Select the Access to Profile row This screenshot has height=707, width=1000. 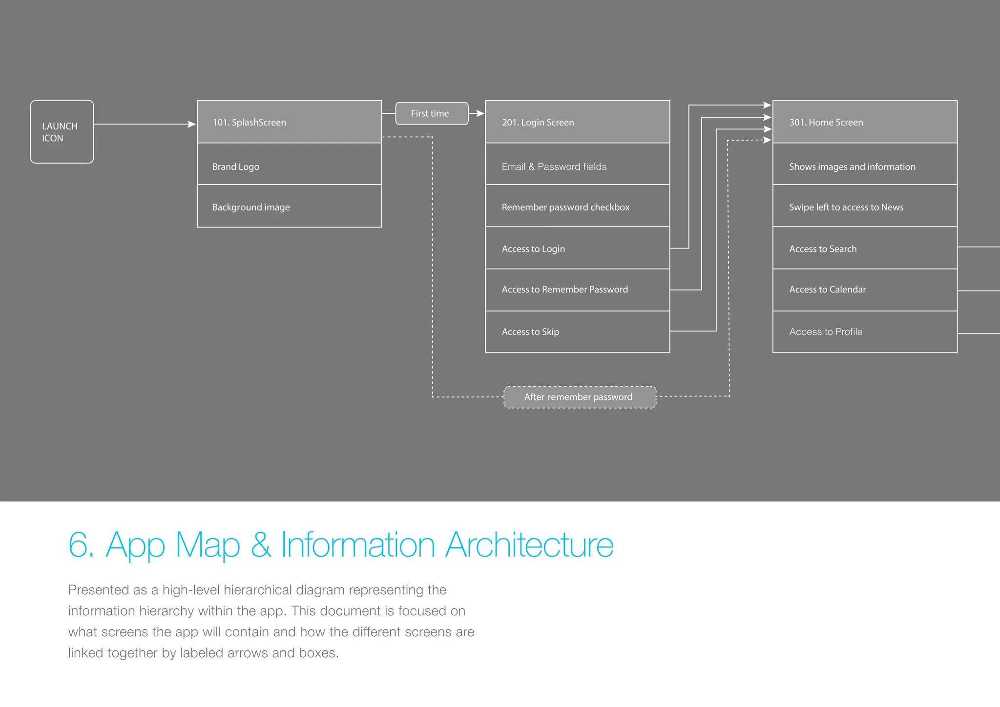[864, 332]
